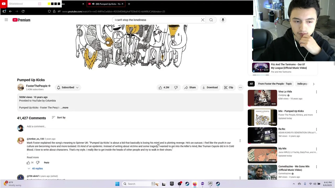Open Mix - Pumped Up Kicks thumbnail
The image size is (335, 188).
[x=262, y=118]
